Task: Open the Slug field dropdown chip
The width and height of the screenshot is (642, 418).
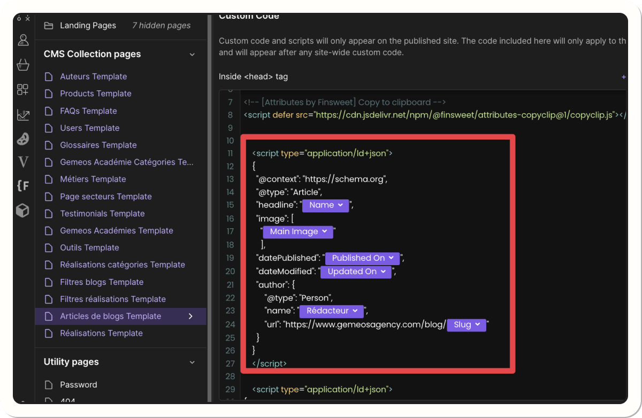Action: (x=467, y=324)
